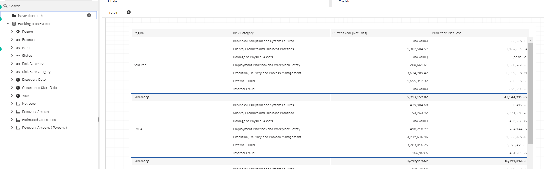Screen dimensions: 544x169
Task: Click the Recovery Amount (Percent) measure icon
Action: [x=18, y=128]
